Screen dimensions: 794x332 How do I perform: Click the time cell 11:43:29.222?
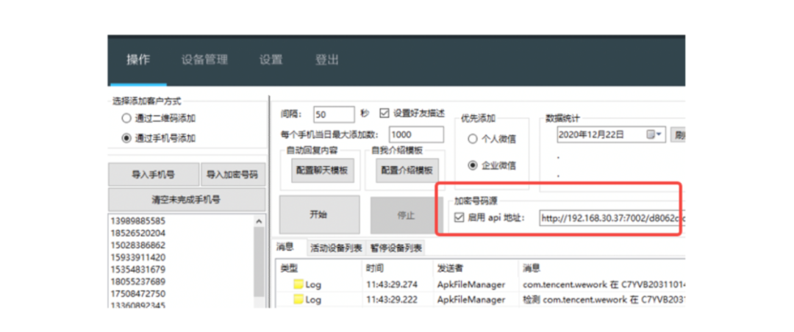pyautogui.click(x=392, y=300)
